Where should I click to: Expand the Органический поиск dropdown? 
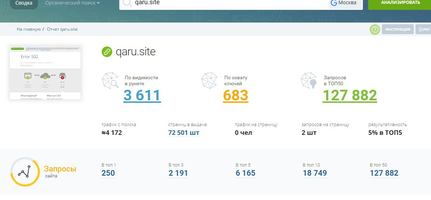point(72,3)
